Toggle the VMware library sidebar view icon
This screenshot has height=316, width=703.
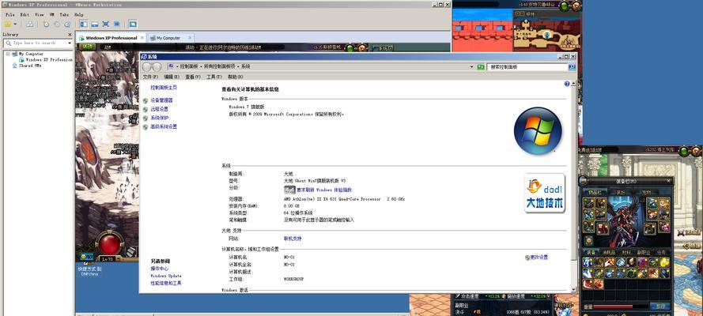coord(85,24)
